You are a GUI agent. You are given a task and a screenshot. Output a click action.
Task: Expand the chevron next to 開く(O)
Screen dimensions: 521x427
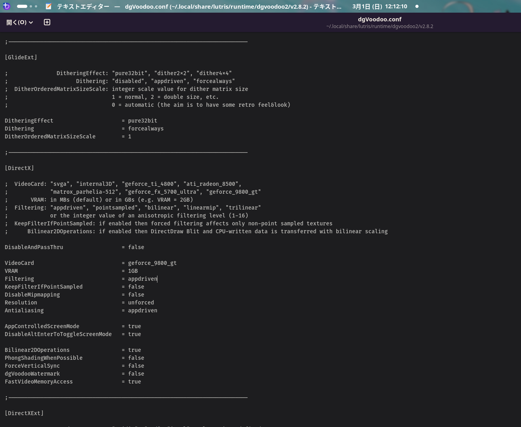pyautogui.click(x=31, y=23)
